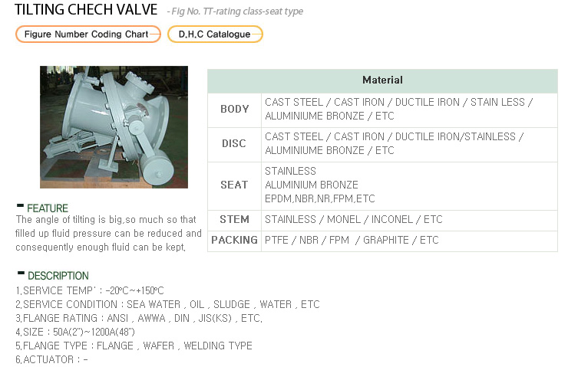Select the PACKING row label
Image resolution: width=568 pixels, height=367 pixels.
(x=234, y=241)
